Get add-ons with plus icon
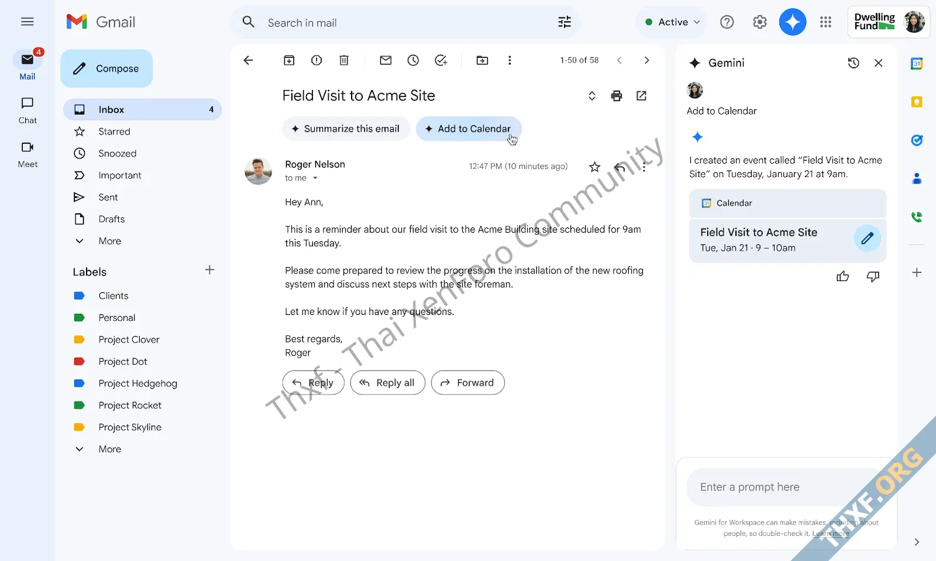Image resolution: width=936 pixels, height=561 pixels. coord(917,273)
